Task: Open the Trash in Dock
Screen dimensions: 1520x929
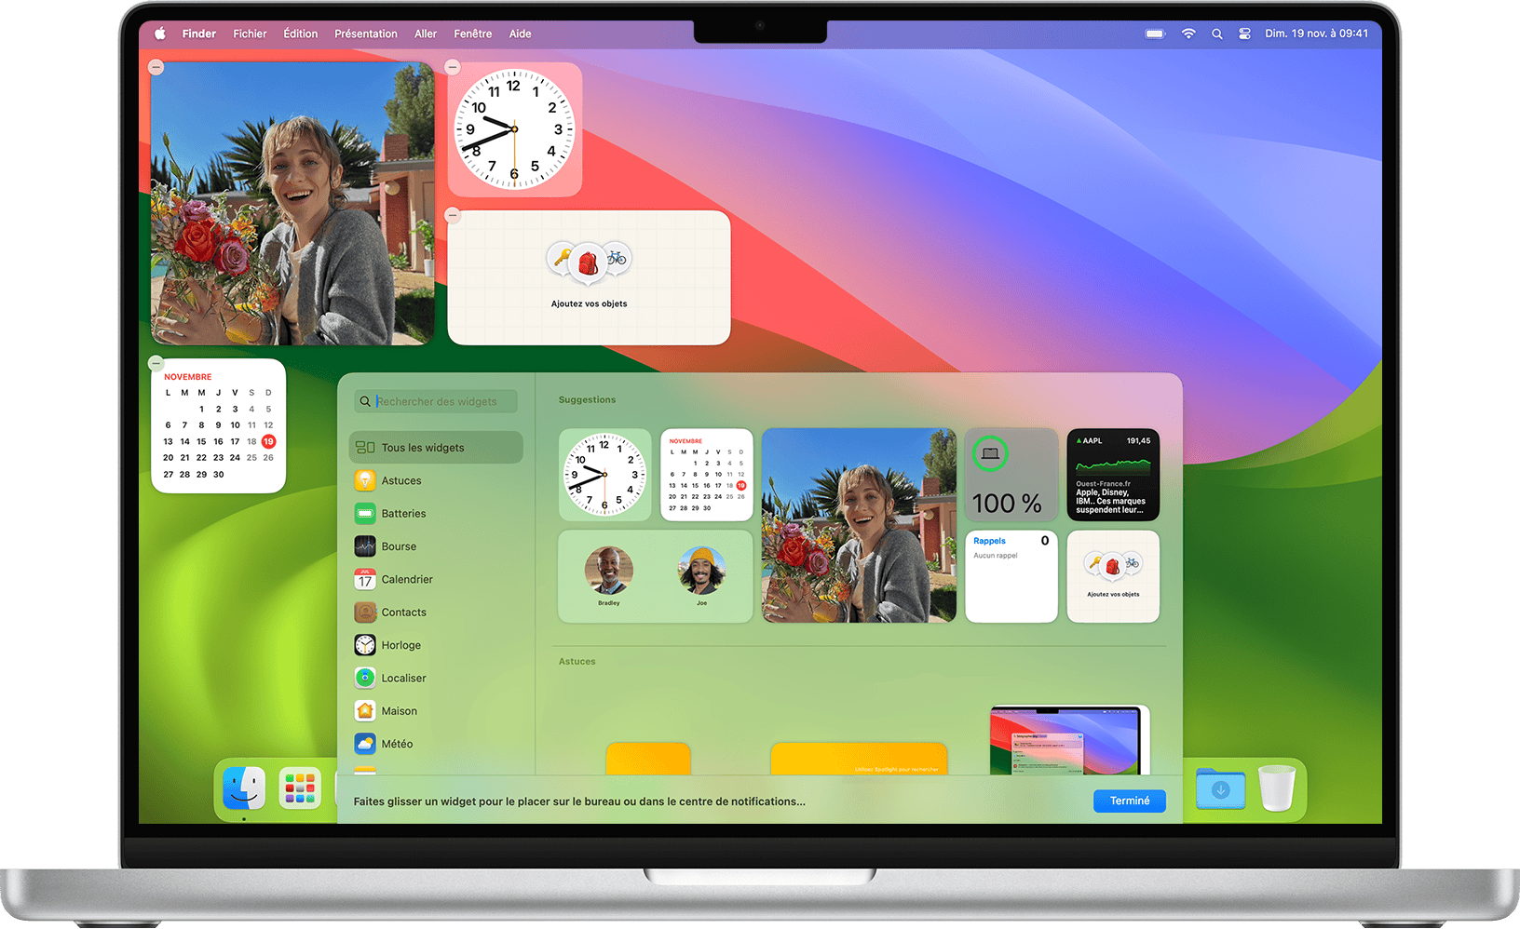Action: [1277, 788]
